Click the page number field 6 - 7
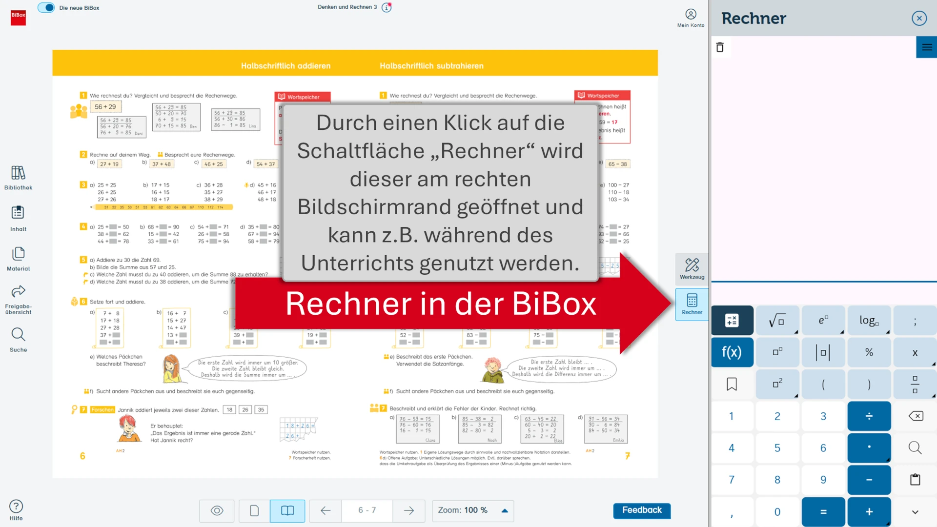Viewport: 937px width, 527px height. coord(367,510)
